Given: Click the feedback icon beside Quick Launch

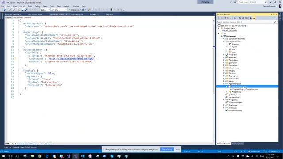Looking at the screenshot, I should pos(235,2).
